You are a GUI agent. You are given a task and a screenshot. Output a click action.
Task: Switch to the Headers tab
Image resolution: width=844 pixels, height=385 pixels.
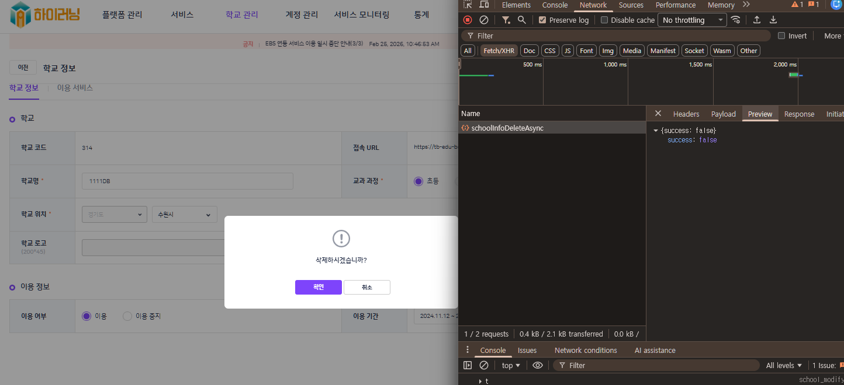pos(686,114)
